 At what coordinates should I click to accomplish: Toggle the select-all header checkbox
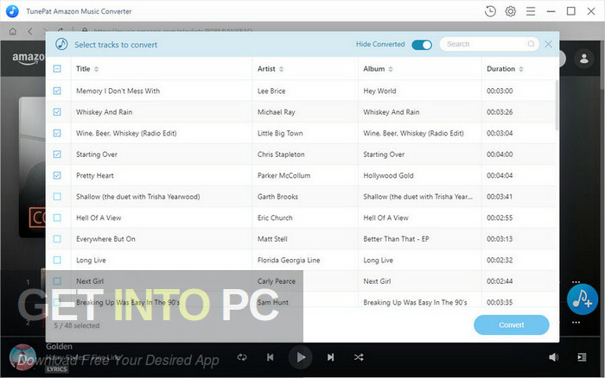(x=57, y=69)
